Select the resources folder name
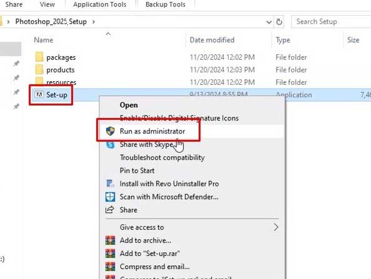371x279 pixels. coord(61,82)
